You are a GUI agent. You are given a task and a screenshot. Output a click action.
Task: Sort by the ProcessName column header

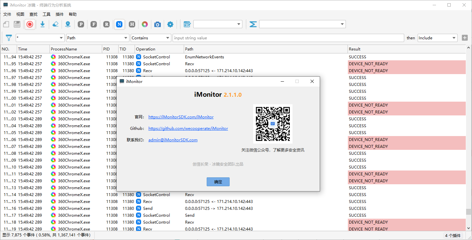point(76,49)
